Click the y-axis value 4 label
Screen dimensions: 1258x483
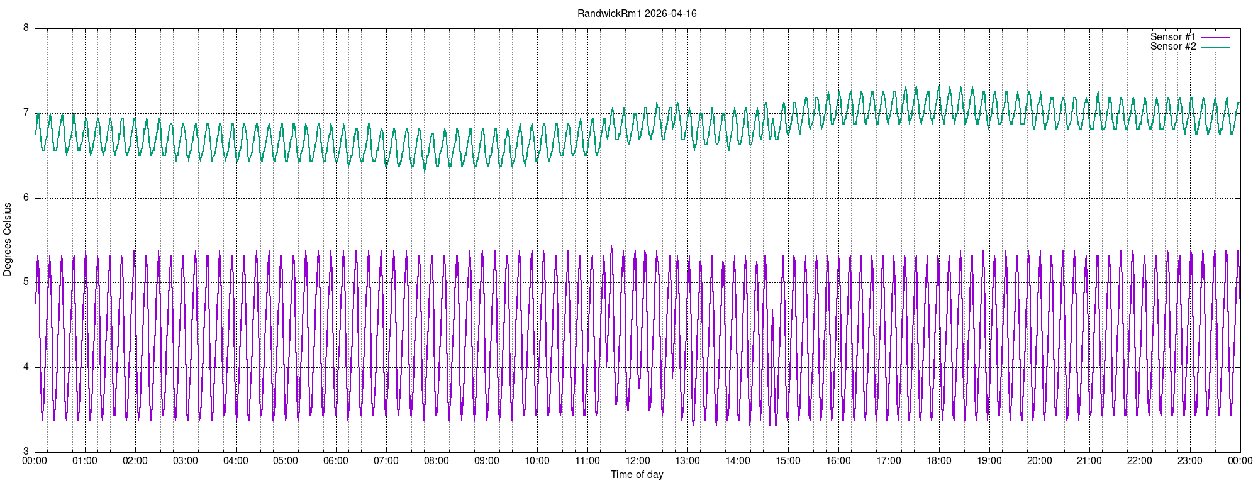point(26,367)
